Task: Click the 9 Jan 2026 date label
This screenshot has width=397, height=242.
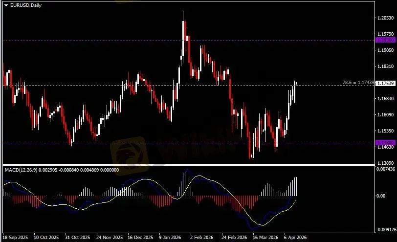Action: tap(170, 238)
